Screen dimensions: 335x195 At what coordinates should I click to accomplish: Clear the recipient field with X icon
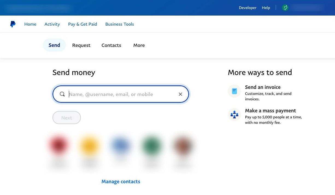[180, 94]
